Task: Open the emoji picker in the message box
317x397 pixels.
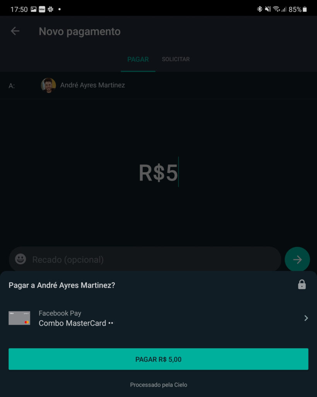Action: pos(20,259)
